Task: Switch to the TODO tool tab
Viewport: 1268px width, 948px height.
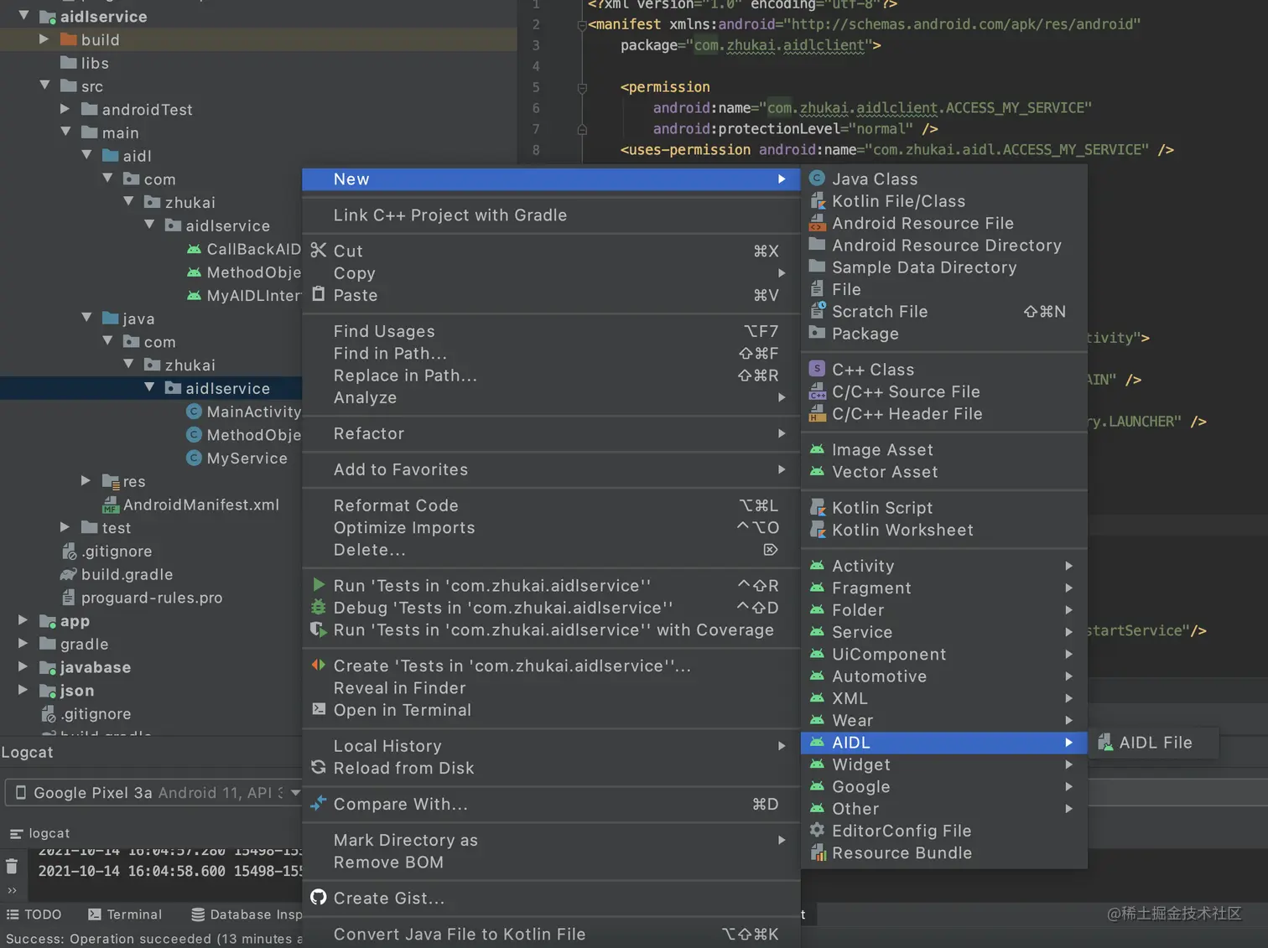Action: pos(34,914)
